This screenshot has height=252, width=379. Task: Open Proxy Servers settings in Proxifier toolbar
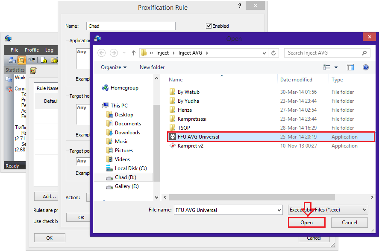(12, 60)
